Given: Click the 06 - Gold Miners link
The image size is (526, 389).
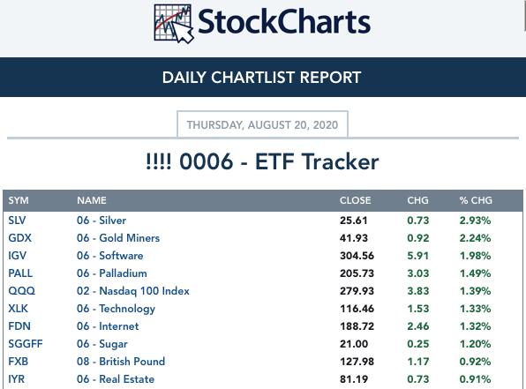Looking at the screenshot, I should (x=118, y=238).
